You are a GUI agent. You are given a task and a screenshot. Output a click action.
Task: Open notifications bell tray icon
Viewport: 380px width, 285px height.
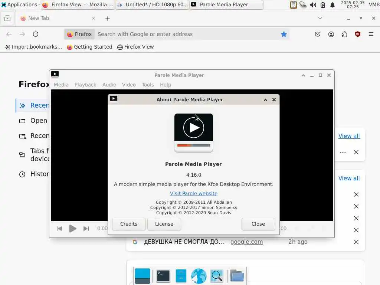(x=332, y=5)
